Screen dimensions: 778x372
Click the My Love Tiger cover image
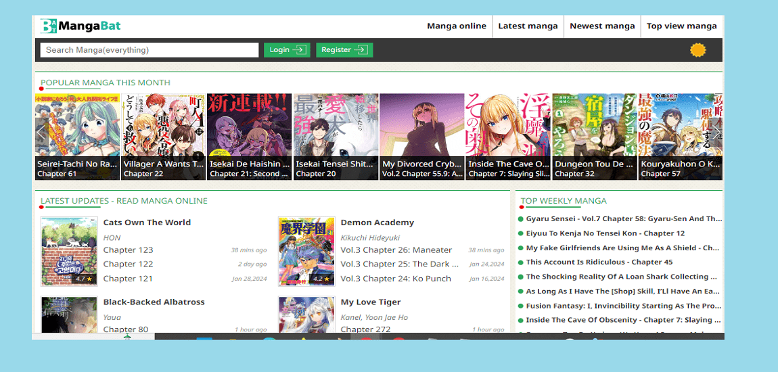[306, 315]
